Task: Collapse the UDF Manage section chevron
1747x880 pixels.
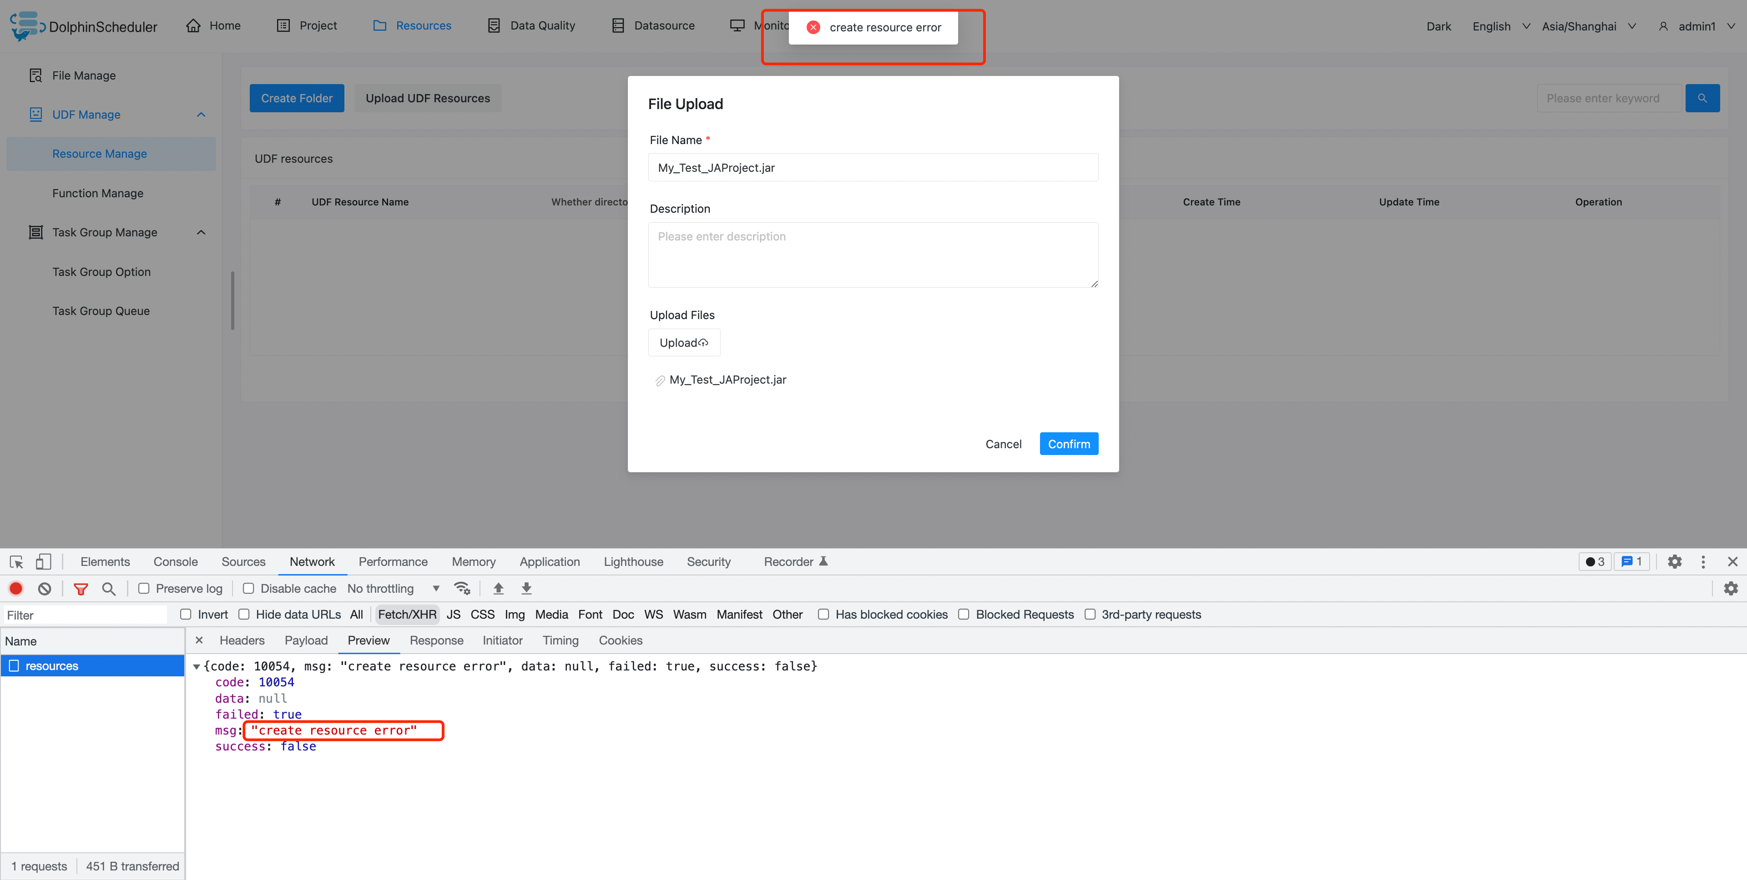Action: (201, 115)
